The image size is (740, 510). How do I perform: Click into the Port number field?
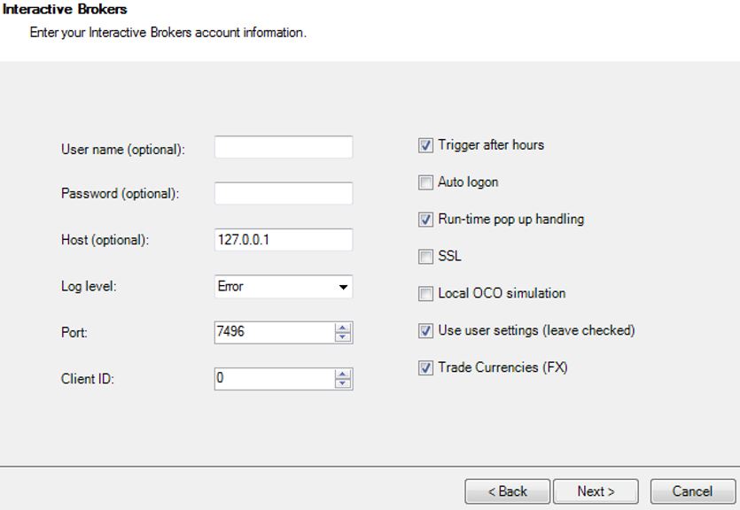[x=275, y=332]
